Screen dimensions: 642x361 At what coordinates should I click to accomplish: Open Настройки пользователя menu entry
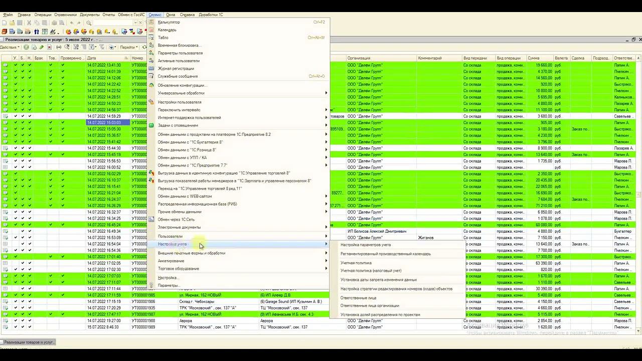tap(239, 102)
